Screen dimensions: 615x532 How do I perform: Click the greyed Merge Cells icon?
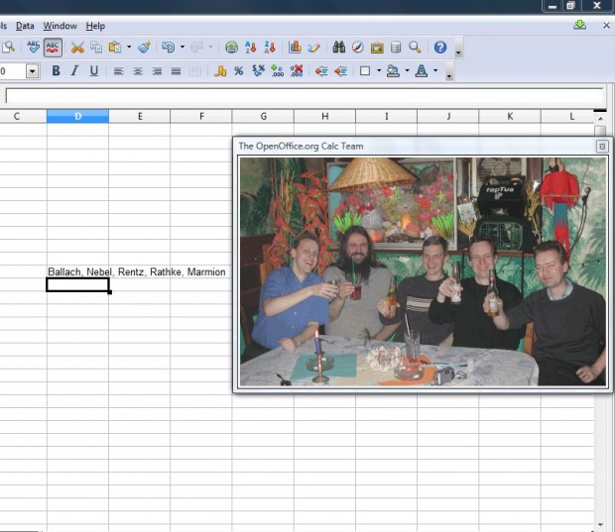click(x=195, y=71)
